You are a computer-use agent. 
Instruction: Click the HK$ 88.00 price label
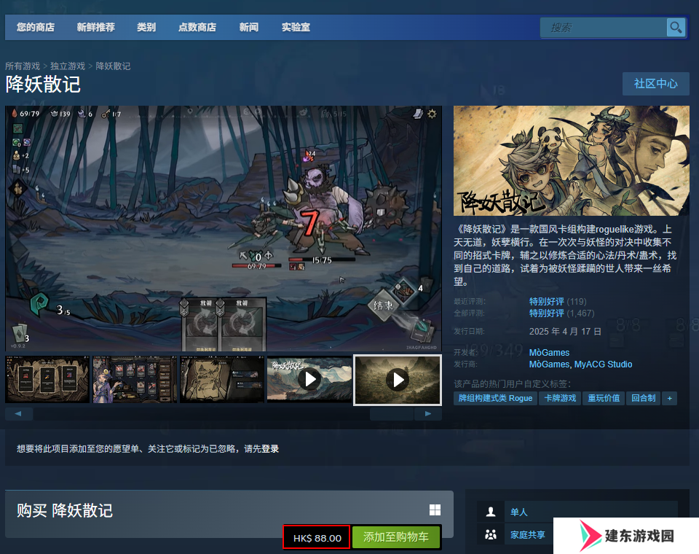point(317,538)
